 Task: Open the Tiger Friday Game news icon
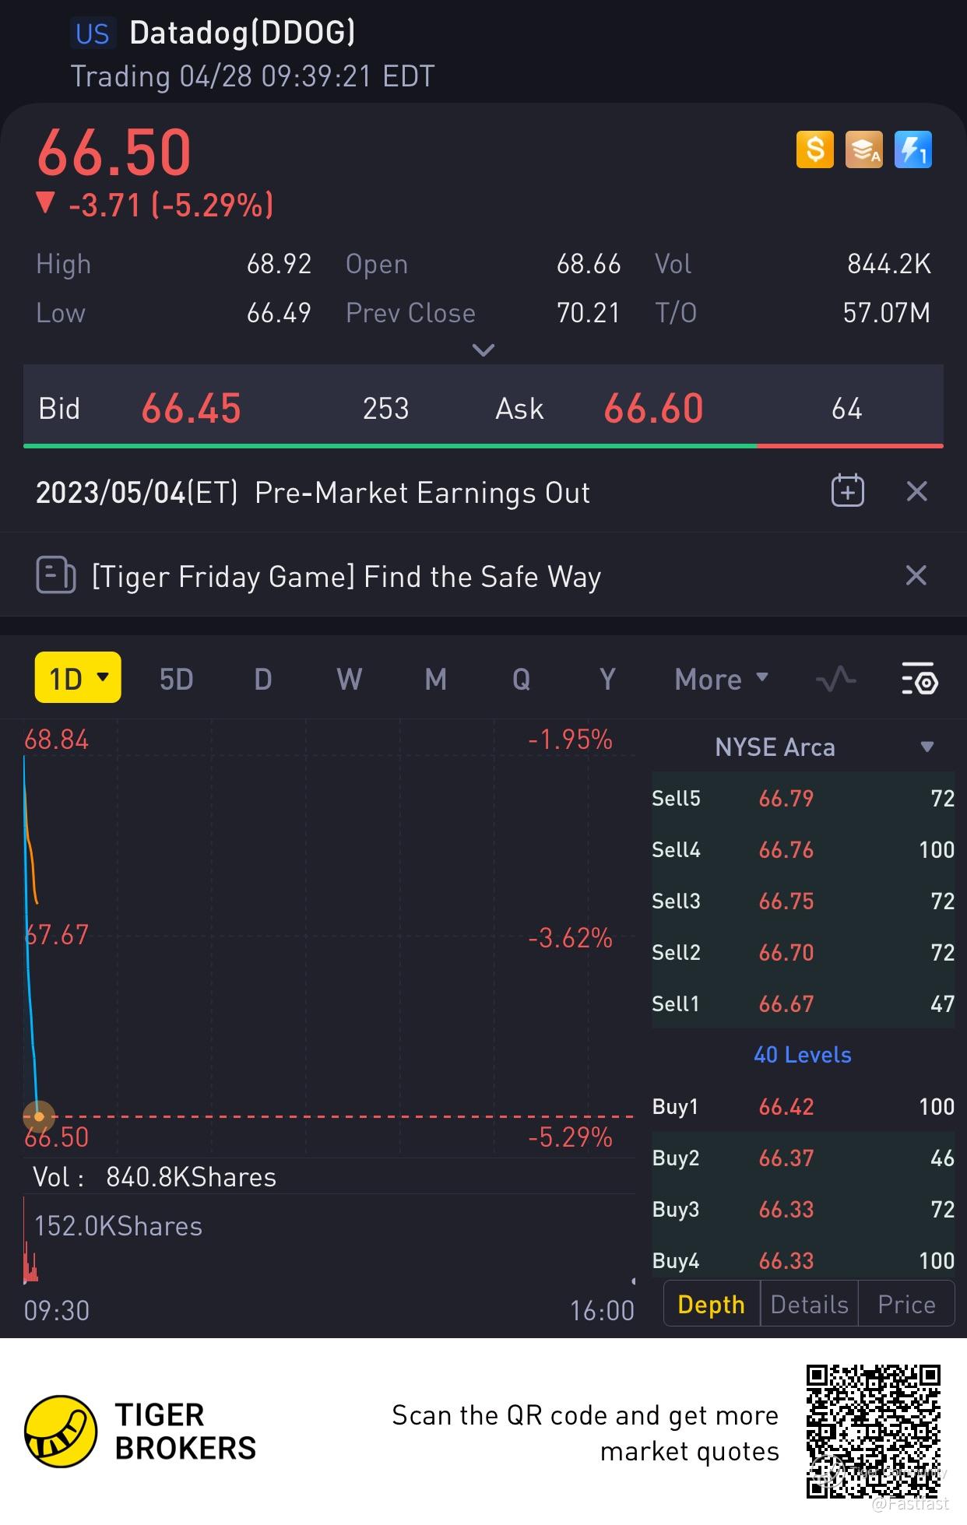click(x=56, y=575)
